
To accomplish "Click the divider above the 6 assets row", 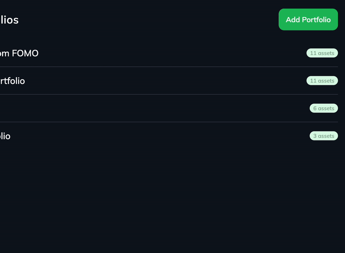I will [x=172, y=94].
